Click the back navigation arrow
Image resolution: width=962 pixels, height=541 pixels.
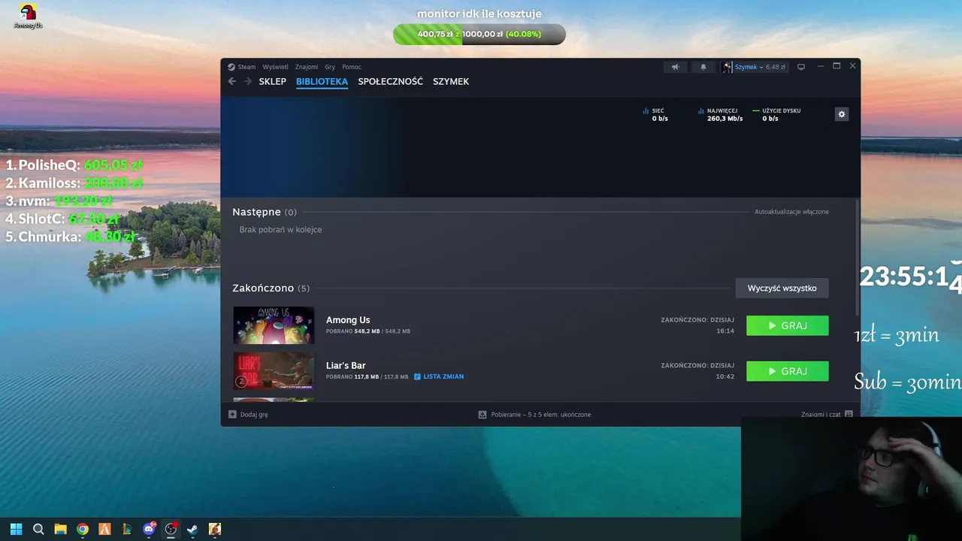coord(231,81)
